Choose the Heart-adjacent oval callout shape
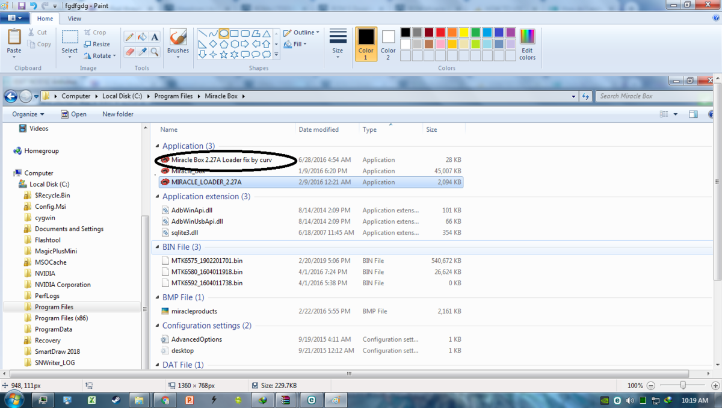The width and height of the screenshot is (722, 408). [x=256, y=54]
